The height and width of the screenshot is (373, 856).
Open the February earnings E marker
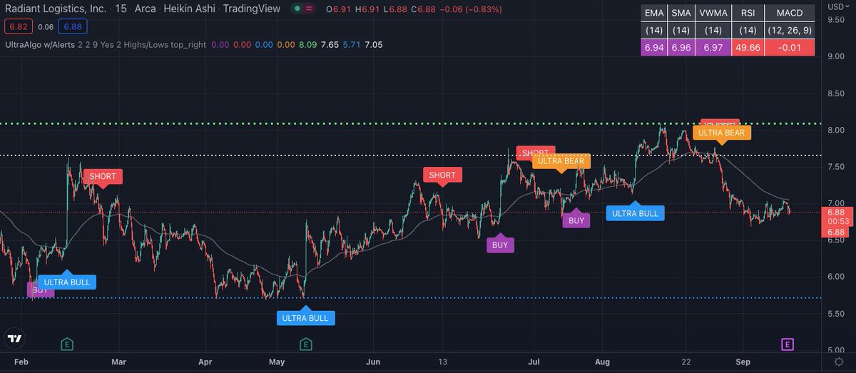click(x=66, y=344)
